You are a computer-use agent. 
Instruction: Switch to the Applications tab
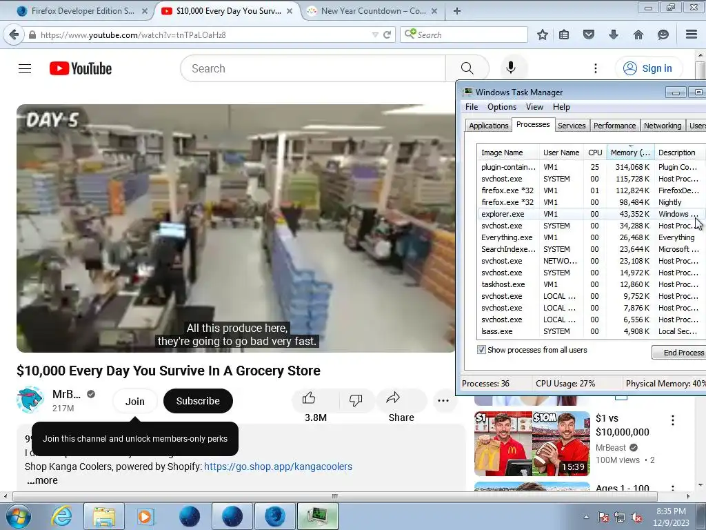tap(489, 126)
